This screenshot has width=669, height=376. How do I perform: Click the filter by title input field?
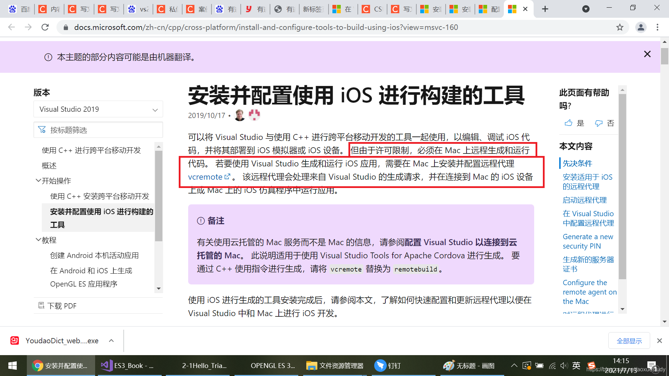pos(98,130)
